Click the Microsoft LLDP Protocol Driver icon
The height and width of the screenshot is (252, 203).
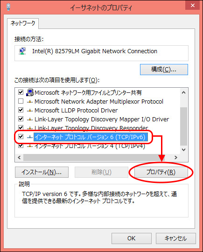pyautogui.click(x=30, y=111)
